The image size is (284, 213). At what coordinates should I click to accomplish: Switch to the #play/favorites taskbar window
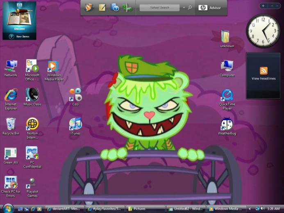[105, 209]
